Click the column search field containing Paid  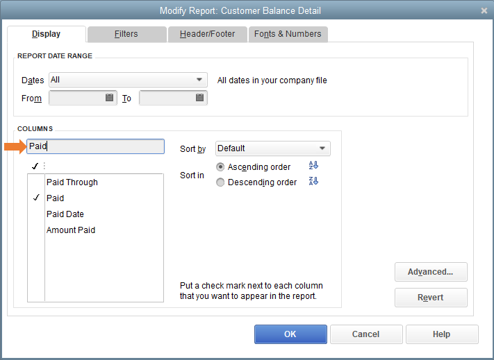(95, 146)
